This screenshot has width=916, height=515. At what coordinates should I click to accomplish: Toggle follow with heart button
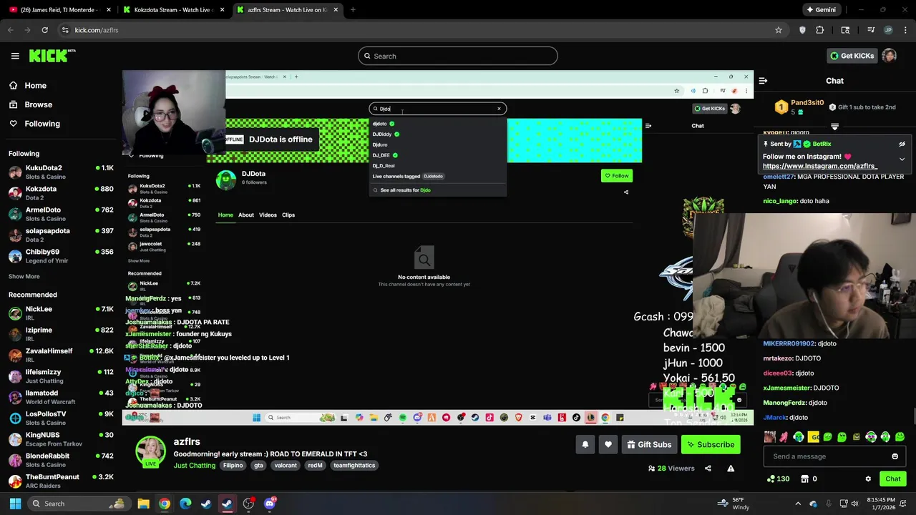(x=608, y=444)
